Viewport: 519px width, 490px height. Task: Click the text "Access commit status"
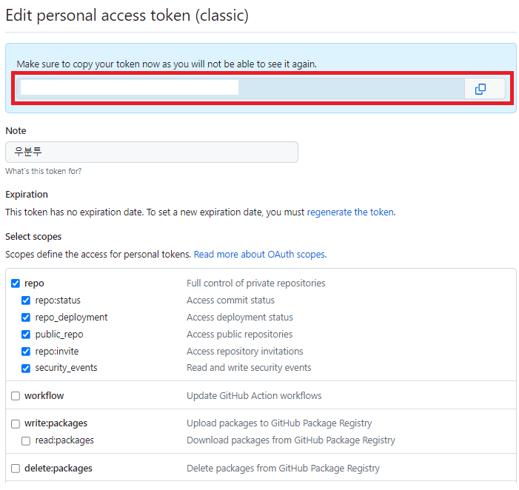[231, 300]
